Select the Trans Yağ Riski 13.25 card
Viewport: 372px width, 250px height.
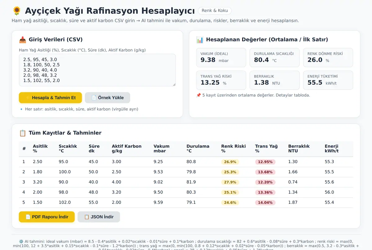221,80
